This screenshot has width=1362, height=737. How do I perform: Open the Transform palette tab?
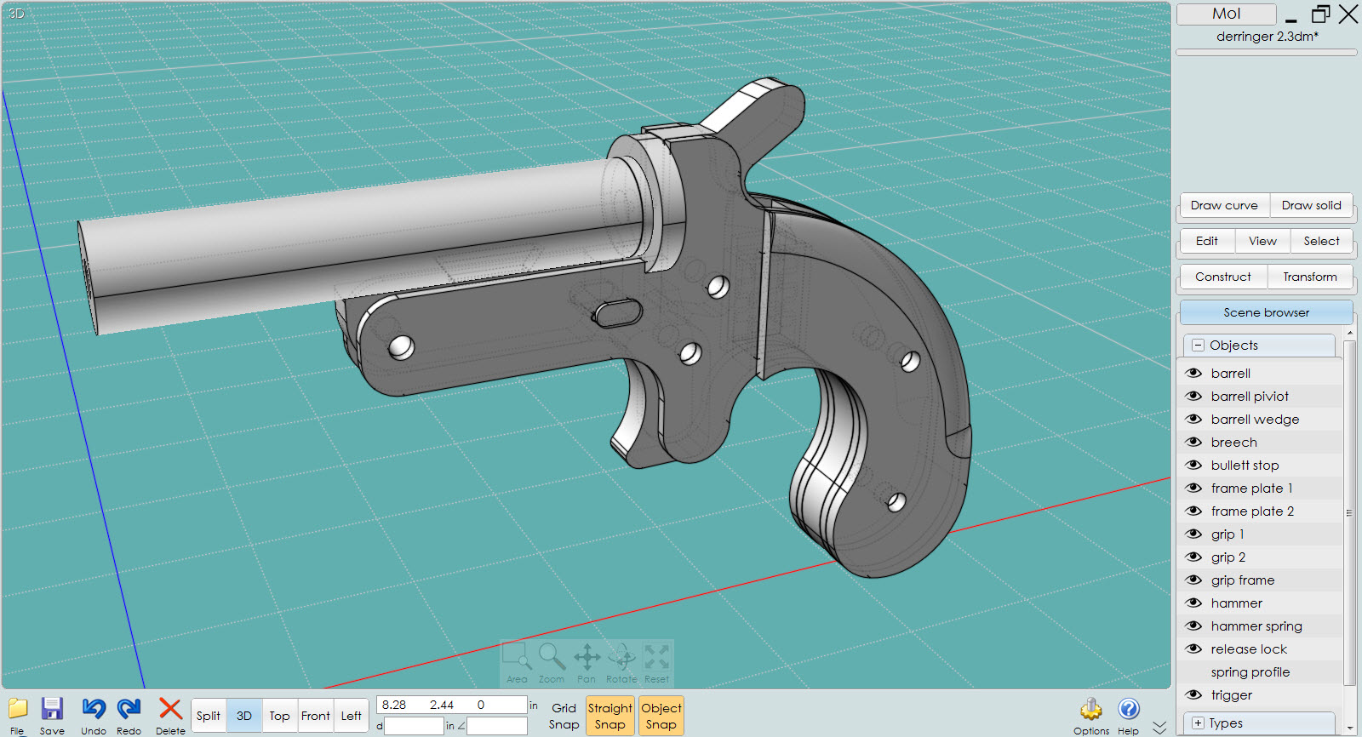[x=1310, y=277]
